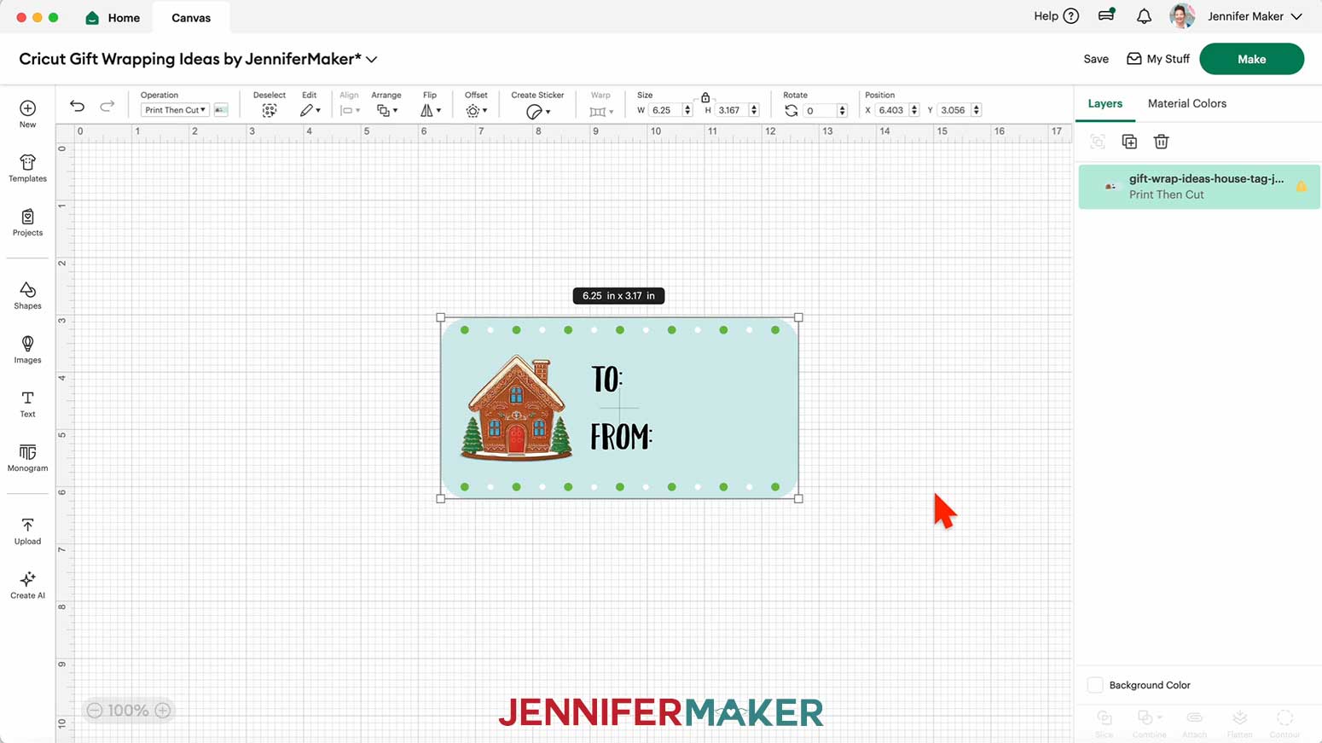1322x743 pixels.
Task: Zoom in with the plus icon
Action: pyautogui.click(x=163, y=710)
